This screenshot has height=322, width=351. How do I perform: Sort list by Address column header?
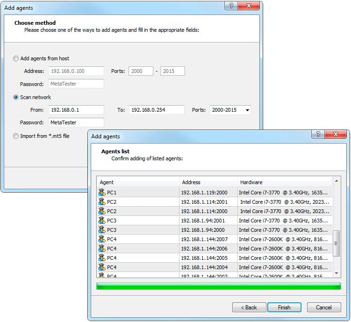[x=208, y=182]
